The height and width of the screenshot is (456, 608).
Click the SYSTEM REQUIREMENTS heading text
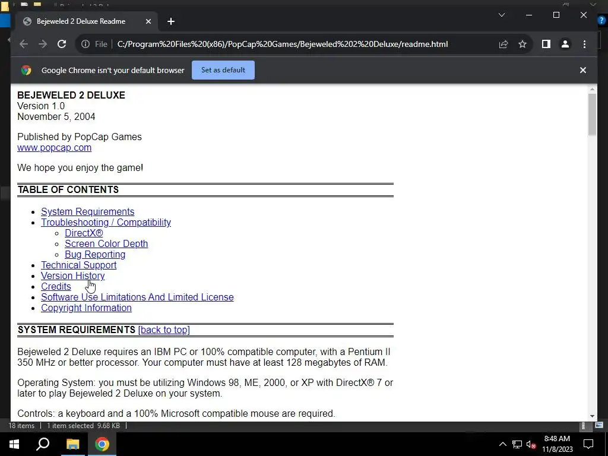tap(77, 330)
